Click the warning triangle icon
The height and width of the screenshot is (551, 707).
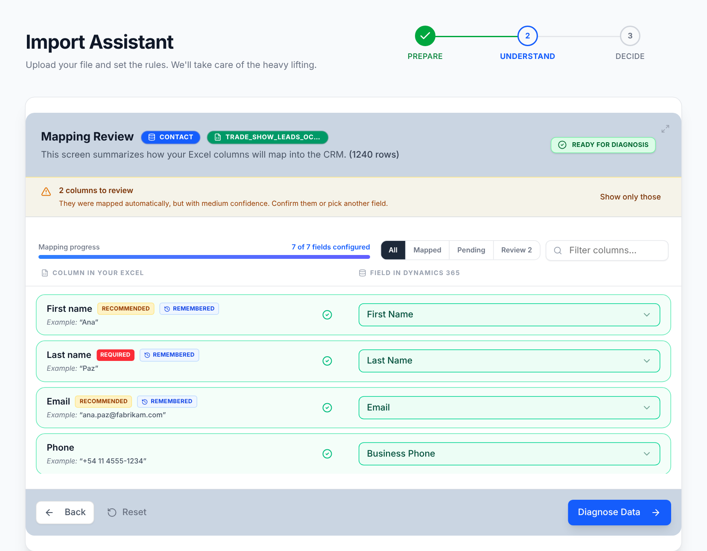pyautogui.click(x=46, y=192)
